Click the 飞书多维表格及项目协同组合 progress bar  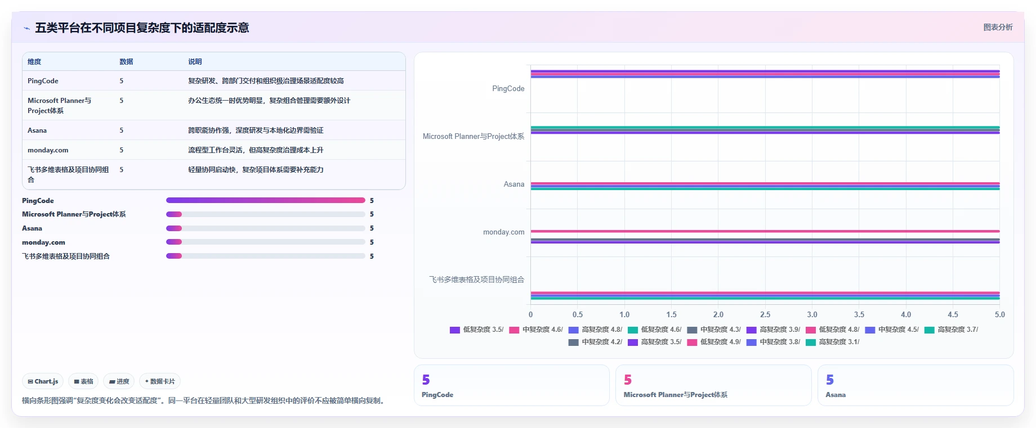266,256
